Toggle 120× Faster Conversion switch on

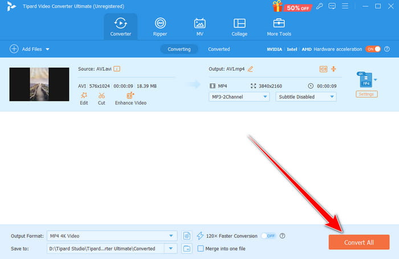point(268,236)
